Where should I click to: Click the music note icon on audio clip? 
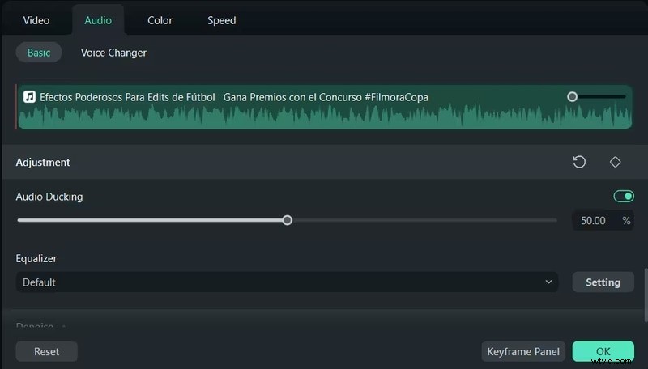(29, 97)
